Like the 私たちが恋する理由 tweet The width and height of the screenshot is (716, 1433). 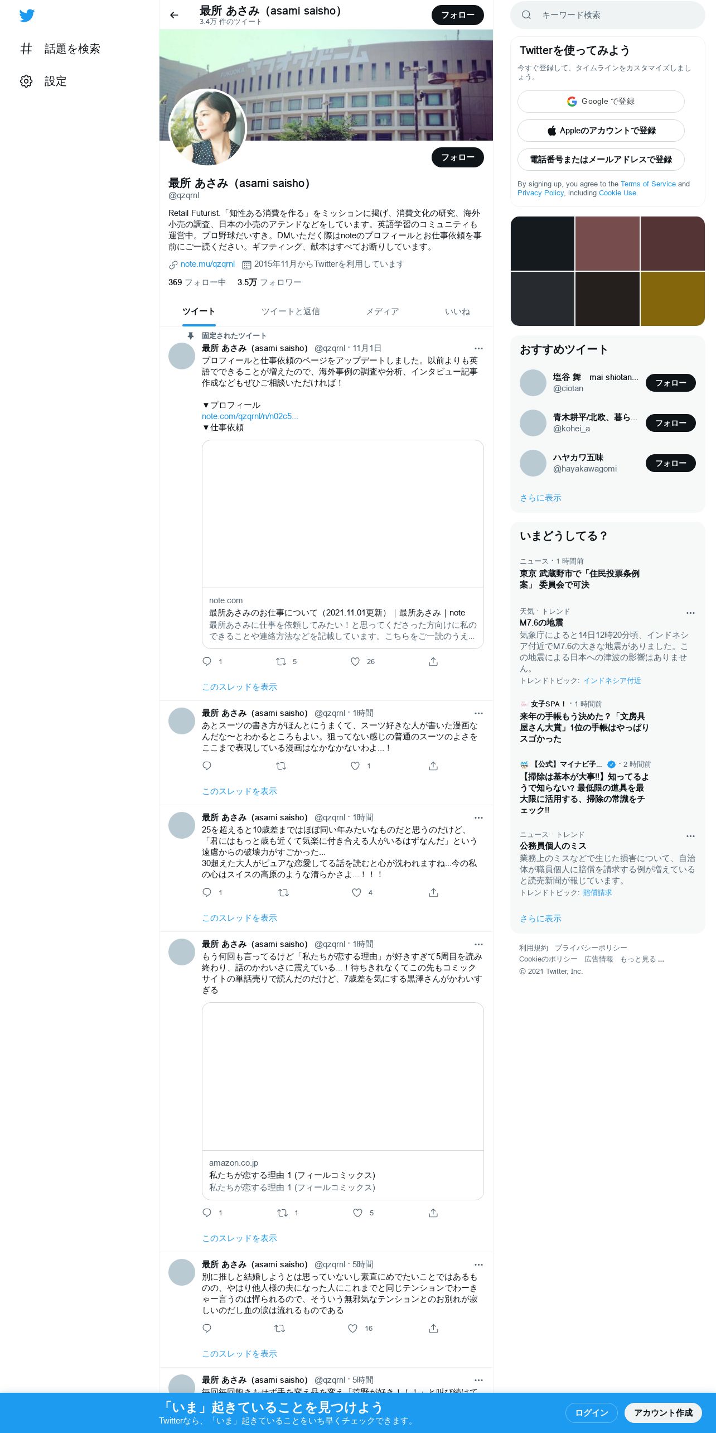click(357, 1213)
